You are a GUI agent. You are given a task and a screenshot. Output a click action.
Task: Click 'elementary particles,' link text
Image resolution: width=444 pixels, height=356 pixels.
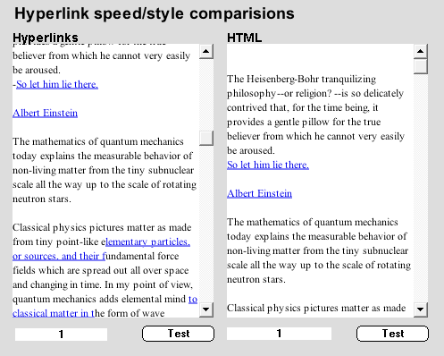[147, 242]
